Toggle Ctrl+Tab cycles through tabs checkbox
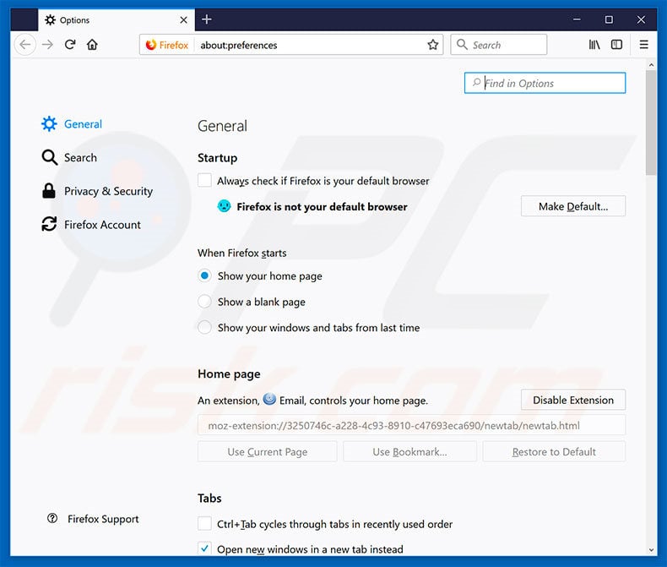This screenshot has width=667, height=567. [x=204, y=524]
